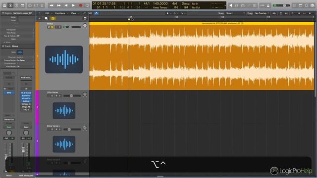The width and height of the screenshot is (317, 178).
Task: Open Quick Help question-mark icon
Action: coord(16,5)
